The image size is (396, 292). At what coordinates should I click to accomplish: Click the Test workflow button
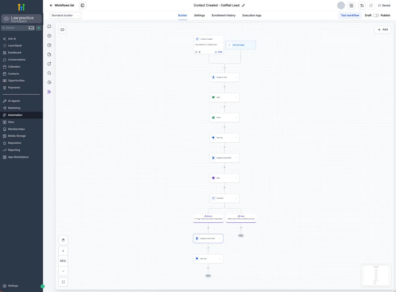pos(350,15)
